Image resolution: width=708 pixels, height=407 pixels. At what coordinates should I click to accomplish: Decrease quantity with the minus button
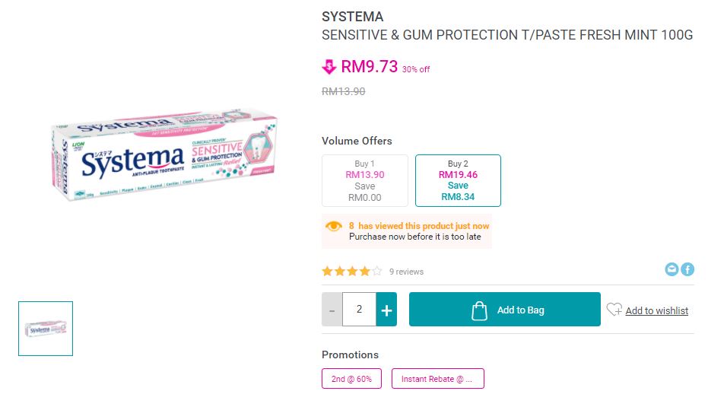(332, 310)
